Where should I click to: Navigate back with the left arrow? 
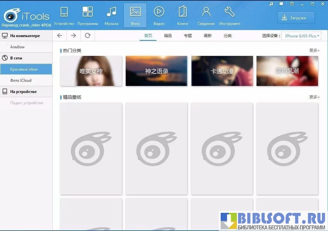pyautogui.click(x=60, y=36)
